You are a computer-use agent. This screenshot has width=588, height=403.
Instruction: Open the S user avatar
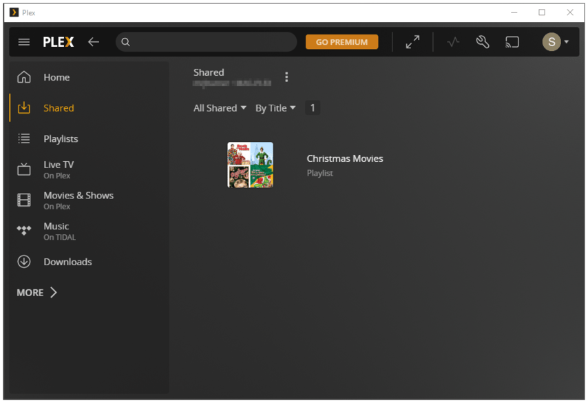click(x=552, y=42)
